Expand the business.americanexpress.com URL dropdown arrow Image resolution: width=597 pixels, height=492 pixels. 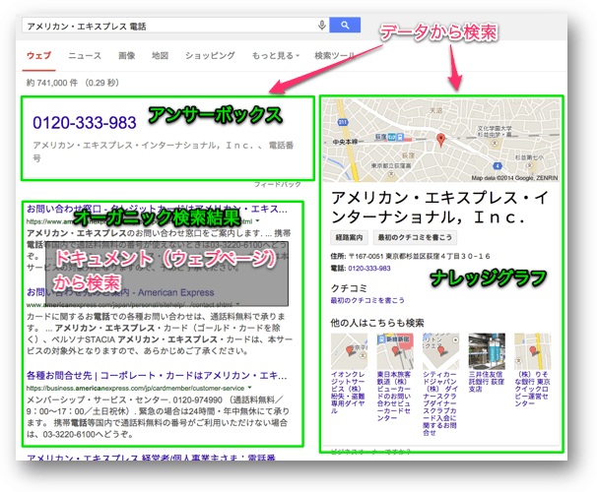click(x=250, y=388)
